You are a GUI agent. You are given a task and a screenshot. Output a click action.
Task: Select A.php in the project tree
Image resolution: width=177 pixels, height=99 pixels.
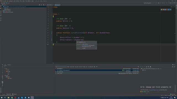point(7,8)
